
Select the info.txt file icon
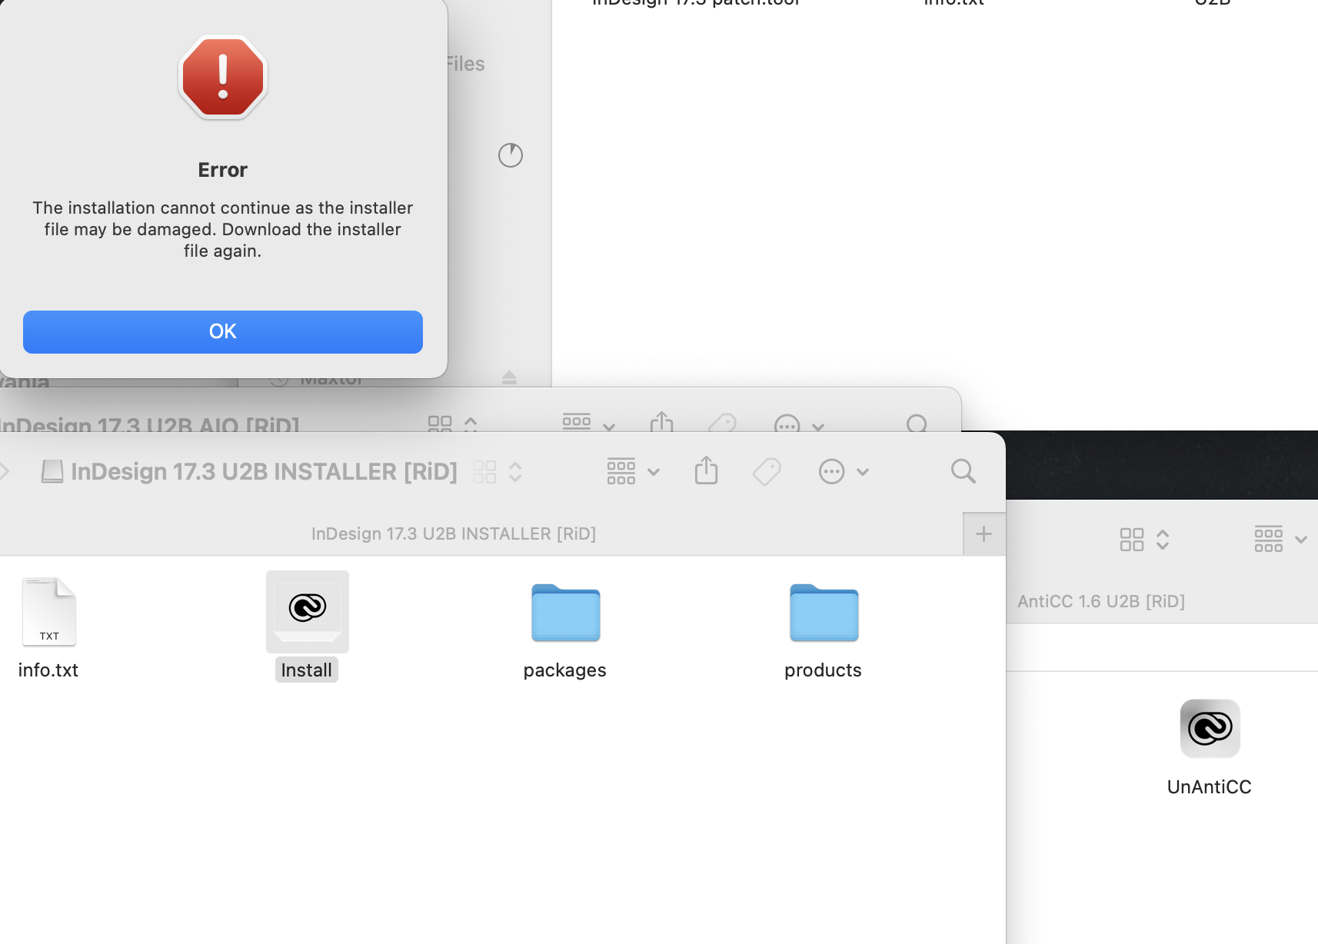[49, 611]
